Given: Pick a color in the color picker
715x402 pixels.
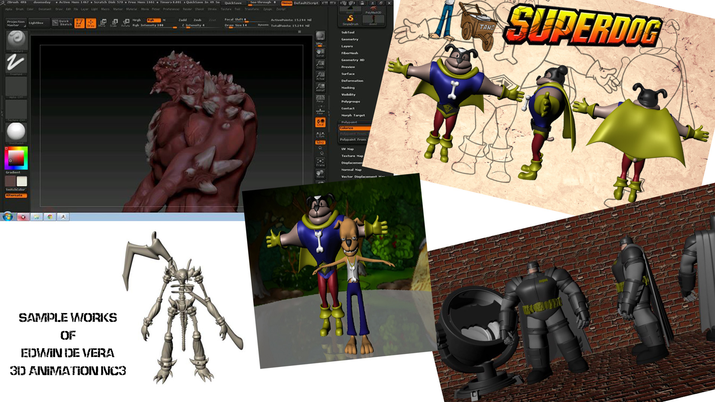Looking at the screenshot, I should 16,158.
